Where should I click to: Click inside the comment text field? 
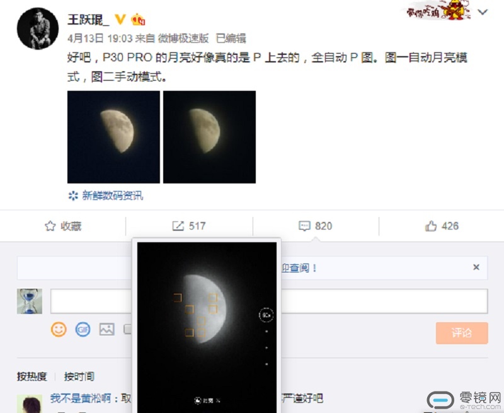pos(269,301)
